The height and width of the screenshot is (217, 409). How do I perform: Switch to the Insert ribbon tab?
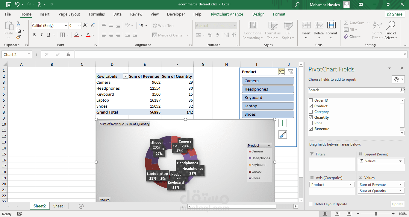tap(45, 14)
